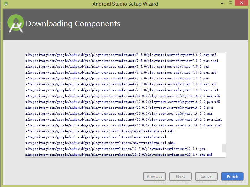Click the Android Studio Setup Wizard title text
The height and width of the screenshot is (187, 250).
pos(125,4)
